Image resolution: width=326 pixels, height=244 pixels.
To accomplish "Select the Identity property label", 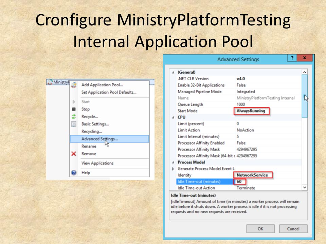I will (184, 175).
